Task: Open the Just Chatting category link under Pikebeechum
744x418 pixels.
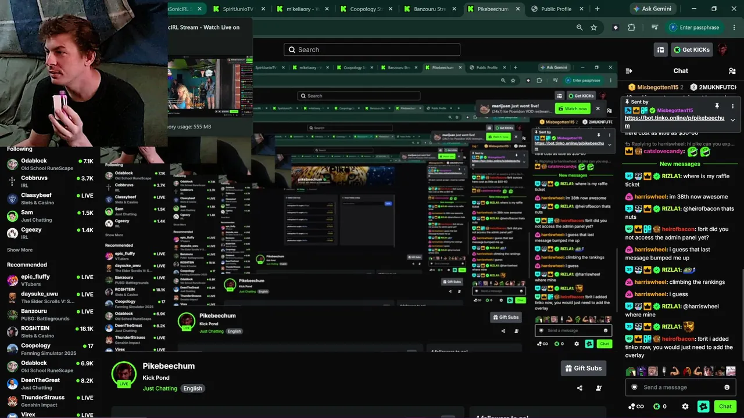Action: point(160,388)
